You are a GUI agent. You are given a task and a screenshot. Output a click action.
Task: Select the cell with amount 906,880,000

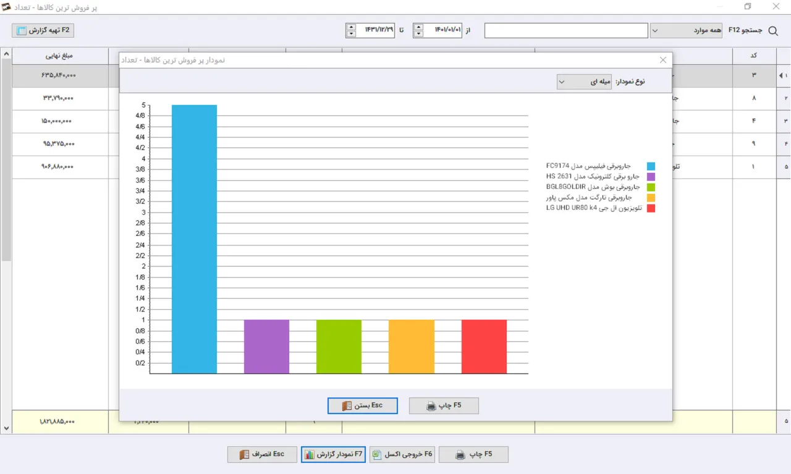point(60,167)
